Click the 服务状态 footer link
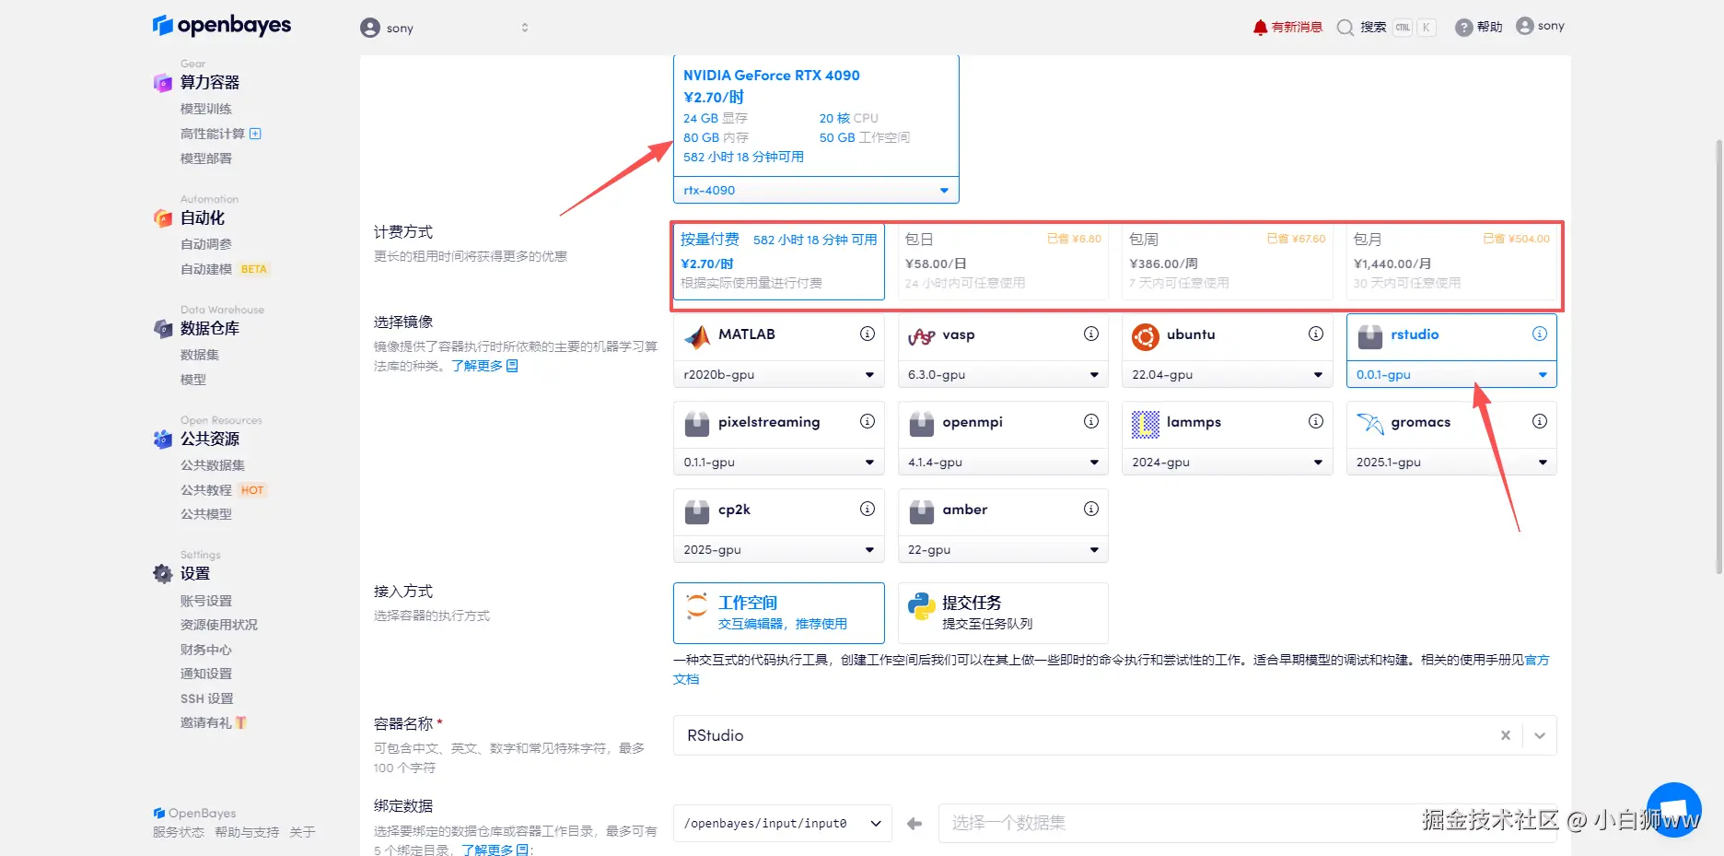The image size is (1724, 856). [179, 832]
